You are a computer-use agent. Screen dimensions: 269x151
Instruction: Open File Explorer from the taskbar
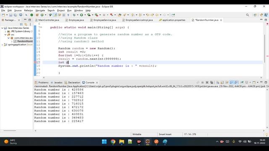[121, 142]
